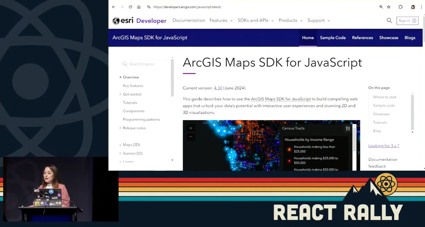Viewport: 425px width, 227px height.
Task: Click the site info icon beside the URL
Action: [x=149, y=7]
